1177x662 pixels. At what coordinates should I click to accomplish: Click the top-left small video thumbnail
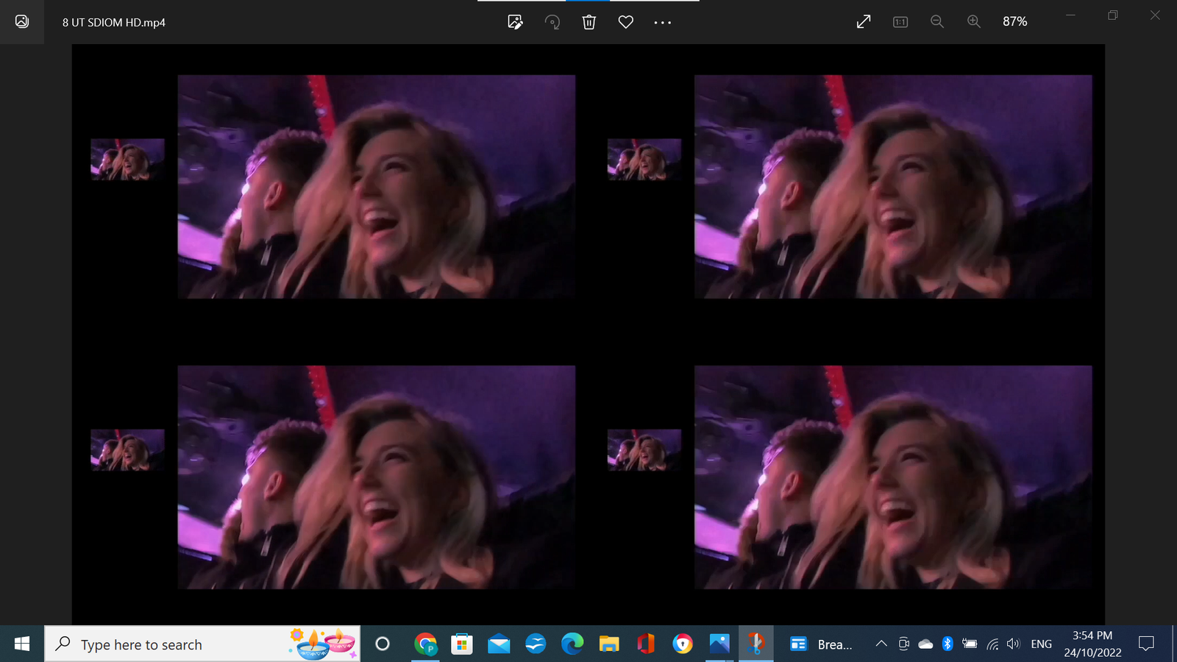tap(127, 160)
